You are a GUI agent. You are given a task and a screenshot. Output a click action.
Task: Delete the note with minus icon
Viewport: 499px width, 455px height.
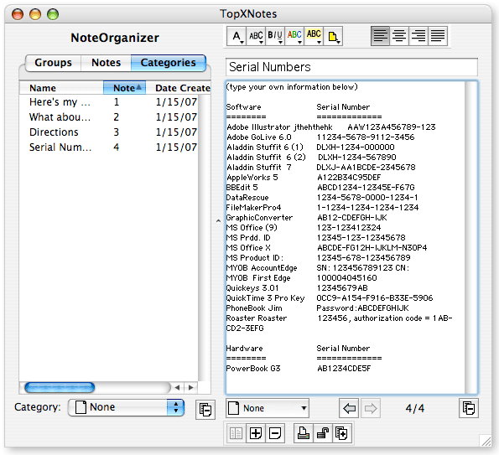click(x=274, y=433)
